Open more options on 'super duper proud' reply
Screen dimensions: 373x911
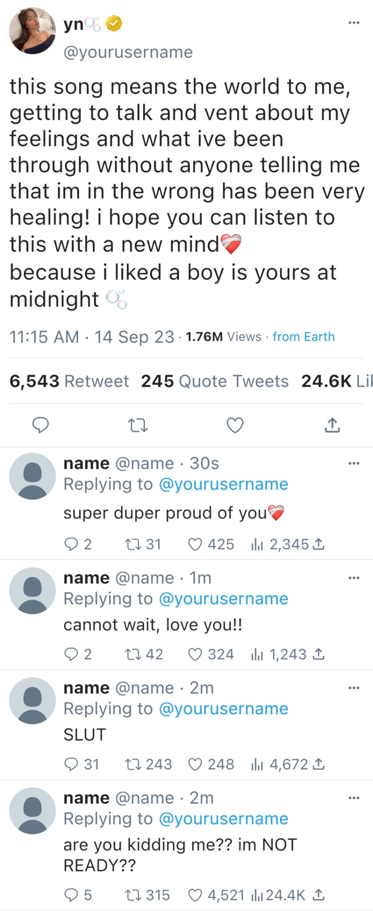coord(354,463)
